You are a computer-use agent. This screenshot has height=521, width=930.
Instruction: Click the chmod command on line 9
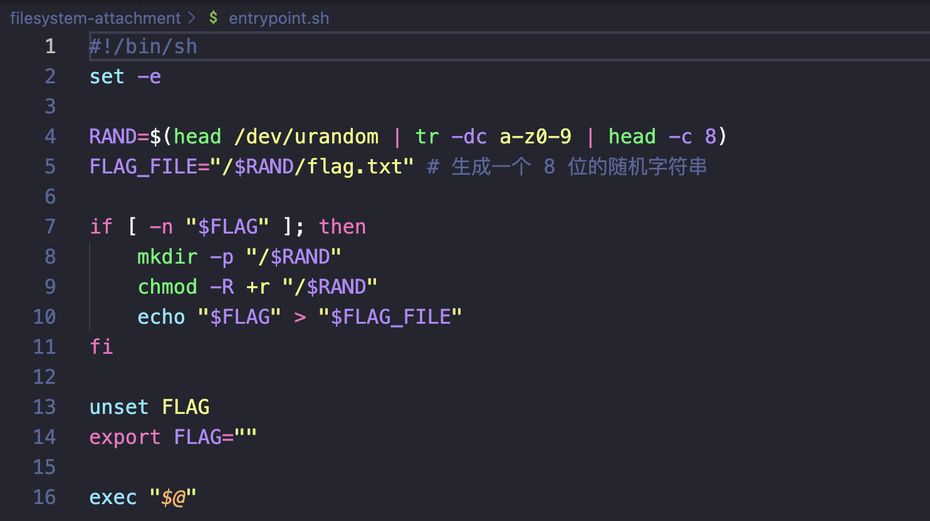coord(167,287)
